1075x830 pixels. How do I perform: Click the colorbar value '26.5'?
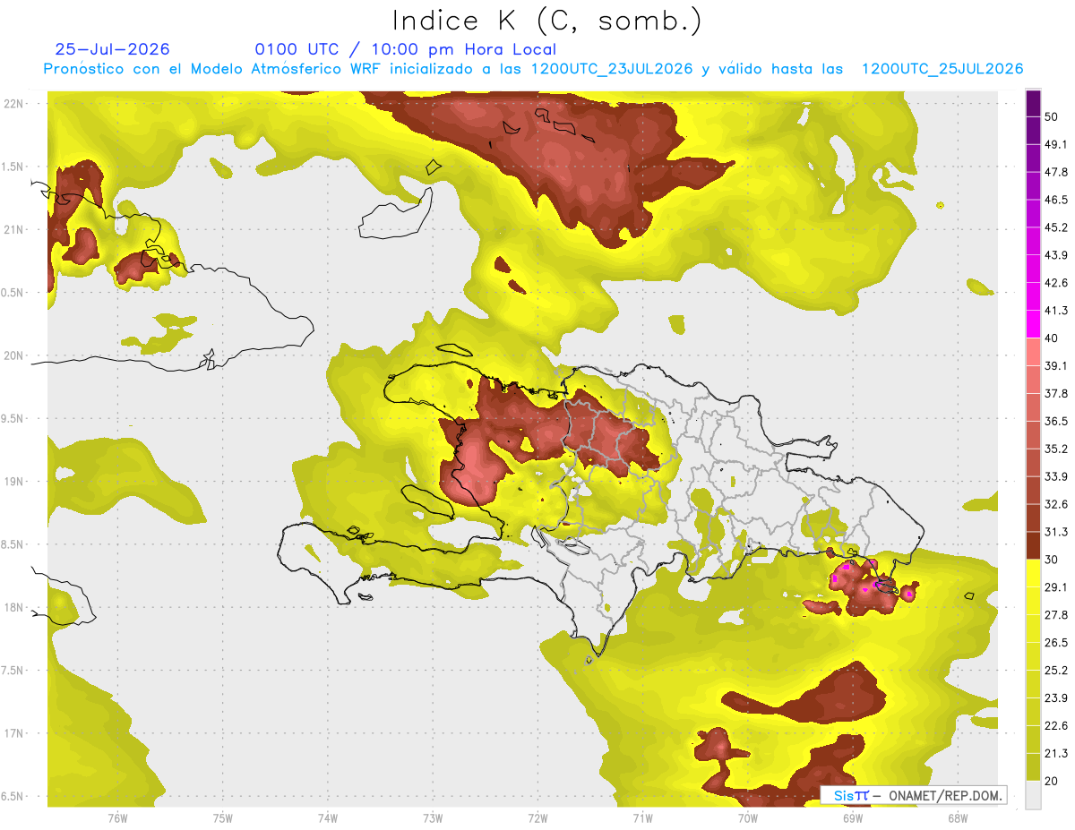coord(1056,642)
